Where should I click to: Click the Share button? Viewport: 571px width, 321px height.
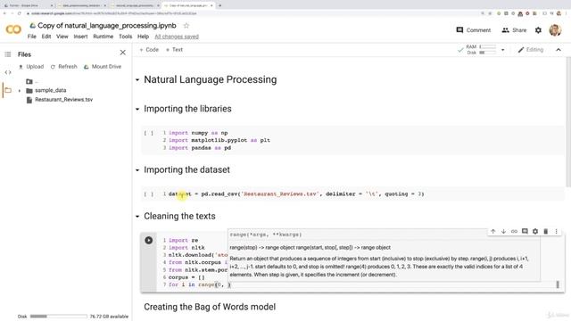tap(514, 30)
